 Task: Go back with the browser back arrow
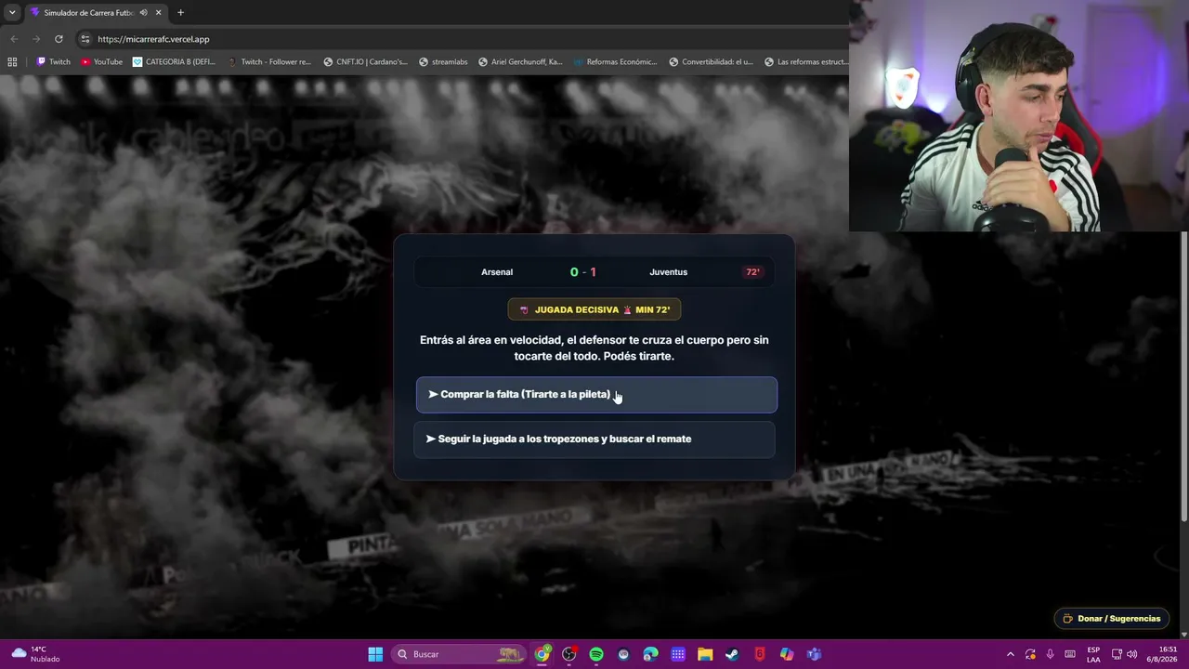coord(14,39)
